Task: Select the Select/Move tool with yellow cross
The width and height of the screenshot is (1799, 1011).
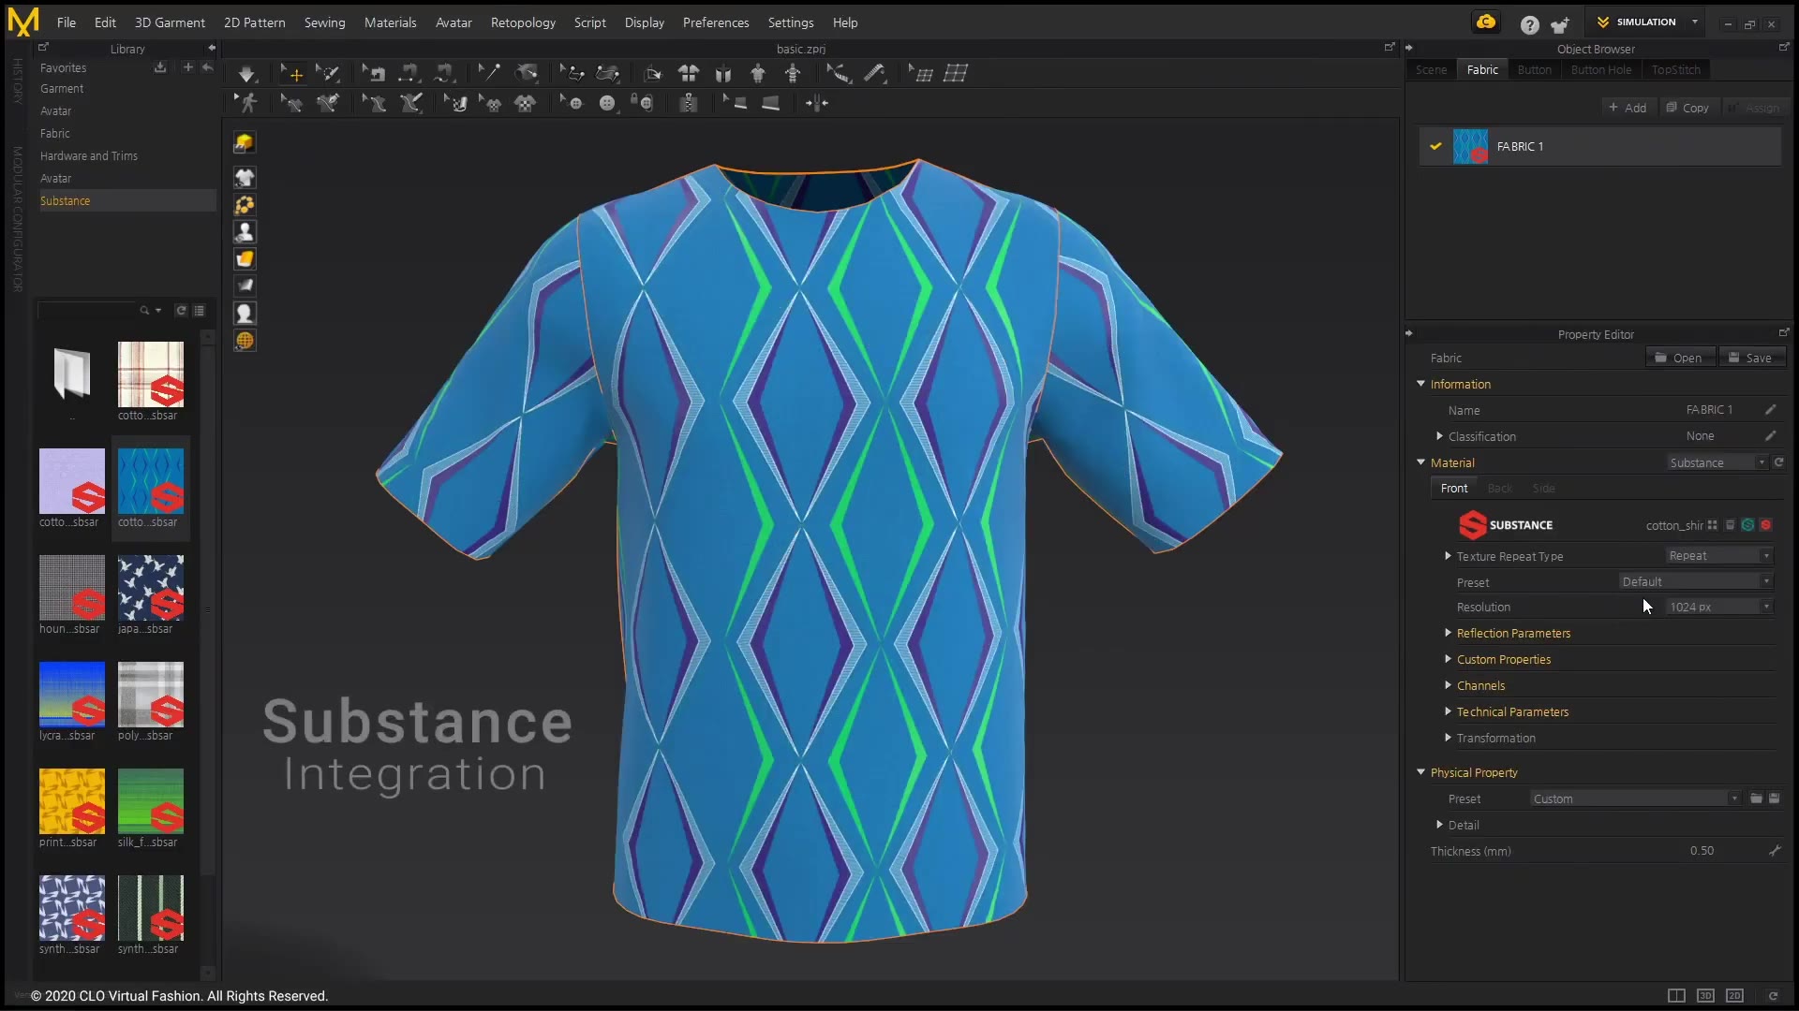Action: pos(291,74)
